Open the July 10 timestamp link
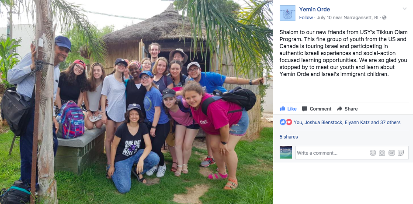 (323, 17)
